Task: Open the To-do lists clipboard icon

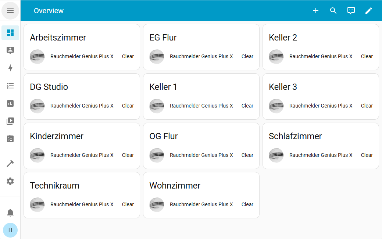Action: (x=10, y=139)
